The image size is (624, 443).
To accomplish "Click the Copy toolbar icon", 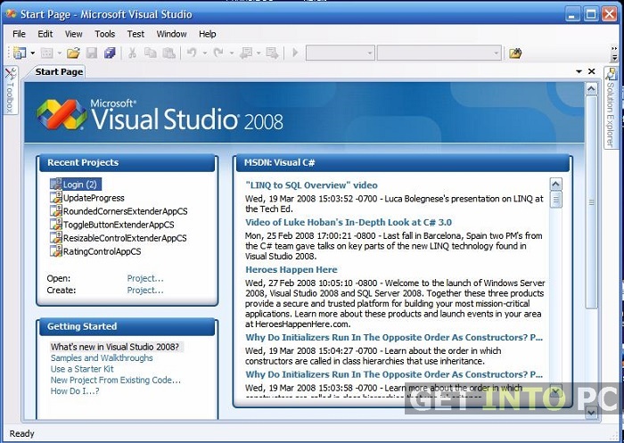I will 150,53.
